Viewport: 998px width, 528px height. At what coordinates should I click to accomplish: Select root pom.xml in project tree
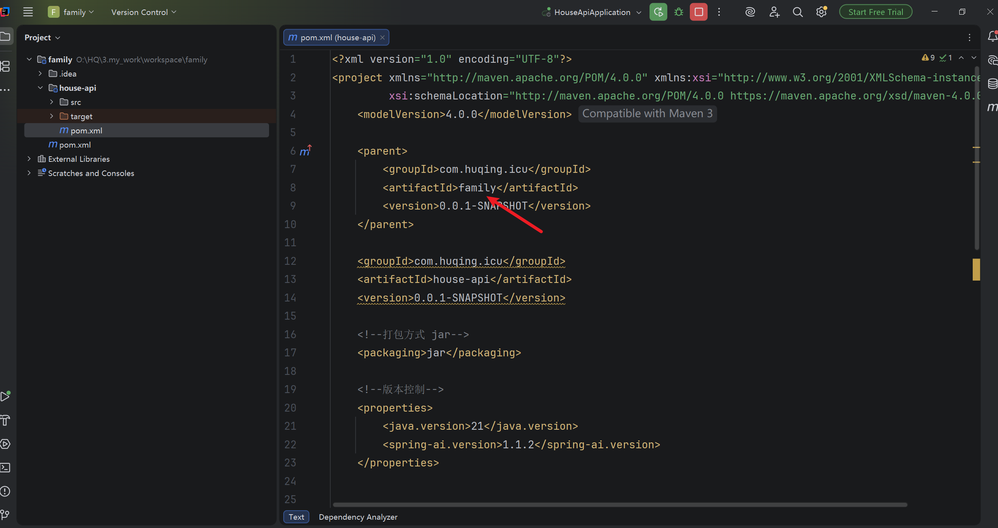[75, 145]
